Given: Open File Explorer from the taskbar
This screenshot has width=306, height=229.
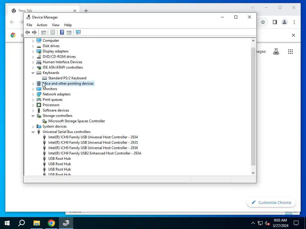Looking at the screenshot, I should 37,223.
